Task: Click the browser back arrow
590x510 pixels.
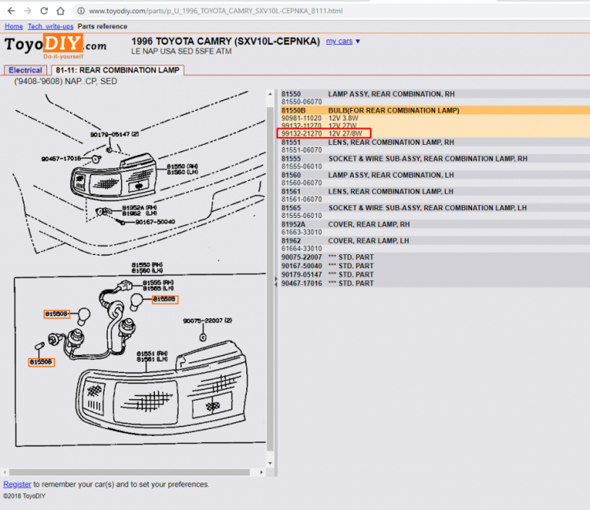Action: click(x=11, y=11)
